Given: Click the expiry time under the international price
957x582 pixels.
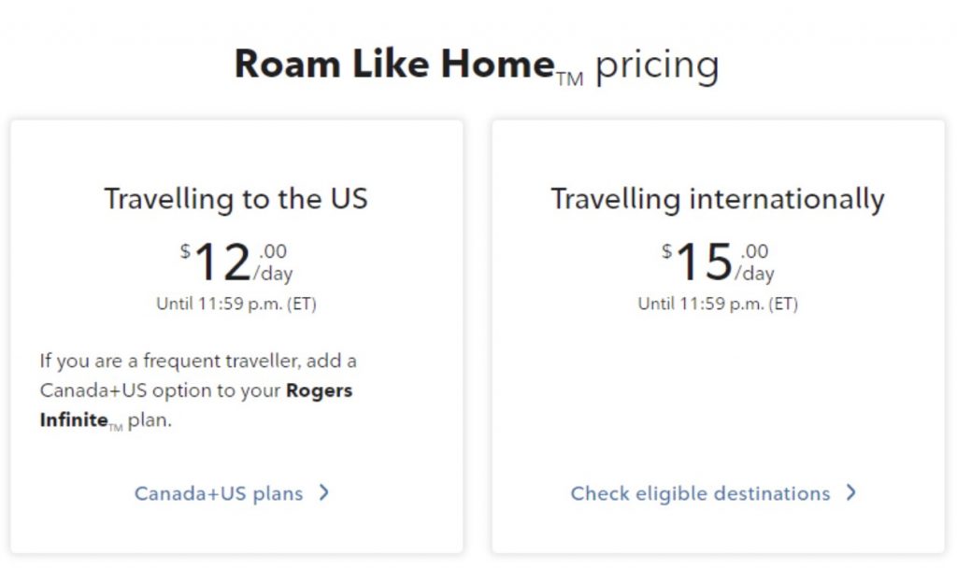Looking at the screenshot, I should [x=718, y=304].
